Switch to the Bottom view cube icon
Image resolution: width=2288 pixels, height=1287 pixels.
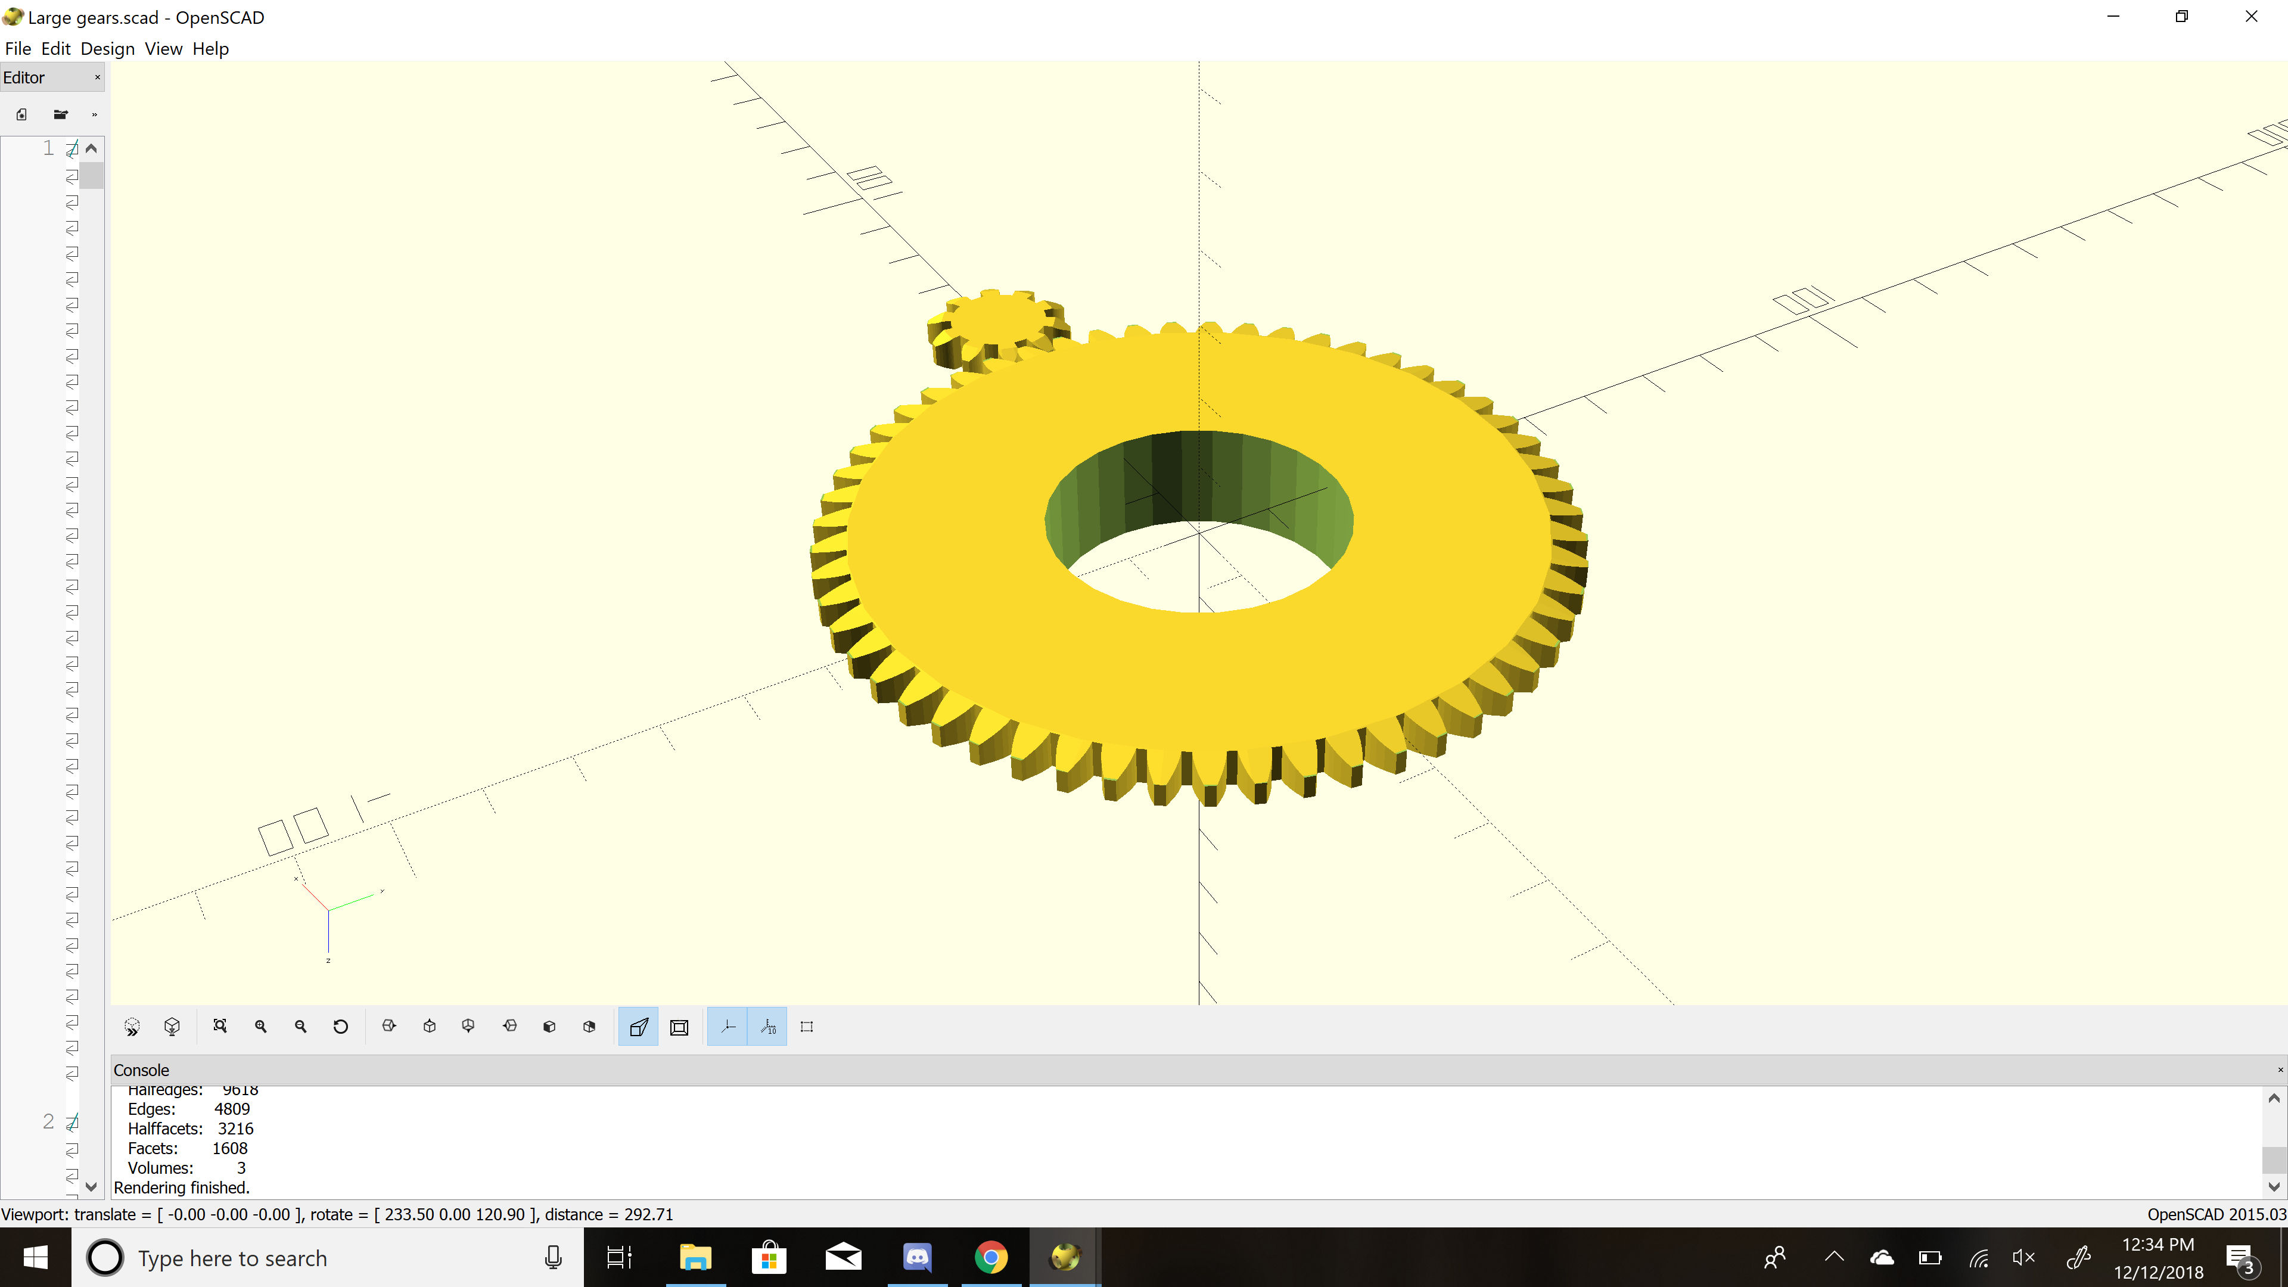[469, 1027]
